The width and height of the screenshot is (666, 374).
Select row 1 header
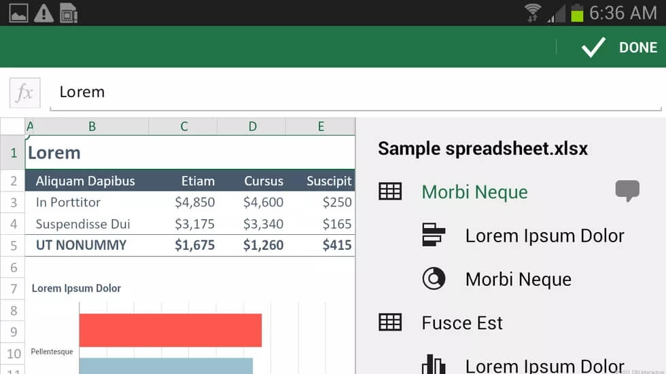(13, 153)
